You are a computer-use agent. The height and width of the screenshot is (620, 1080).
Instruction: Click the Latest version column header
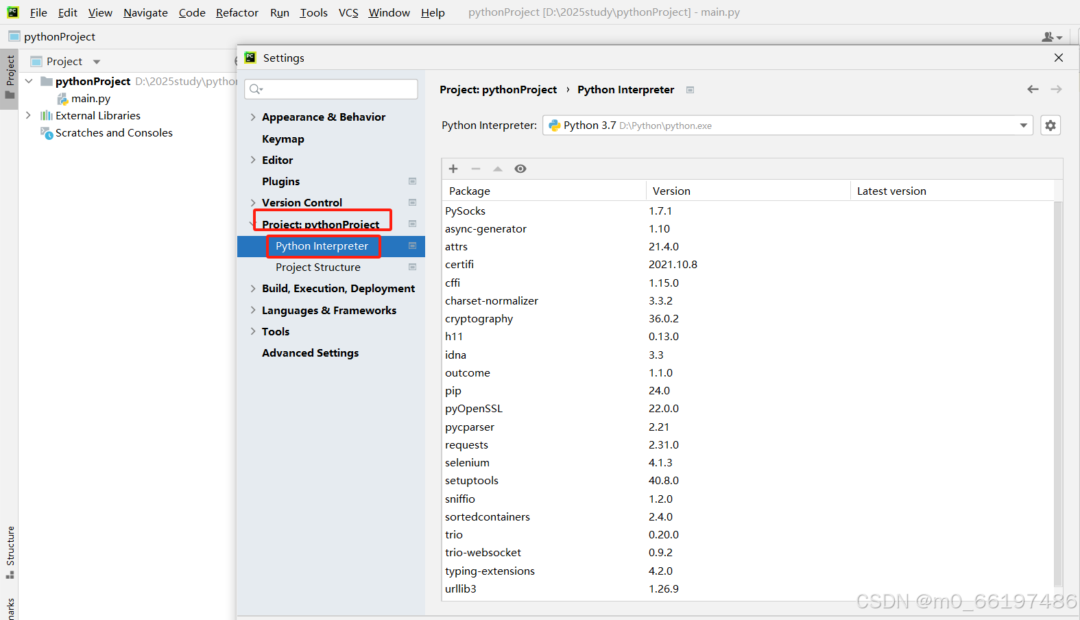point(952,191)
